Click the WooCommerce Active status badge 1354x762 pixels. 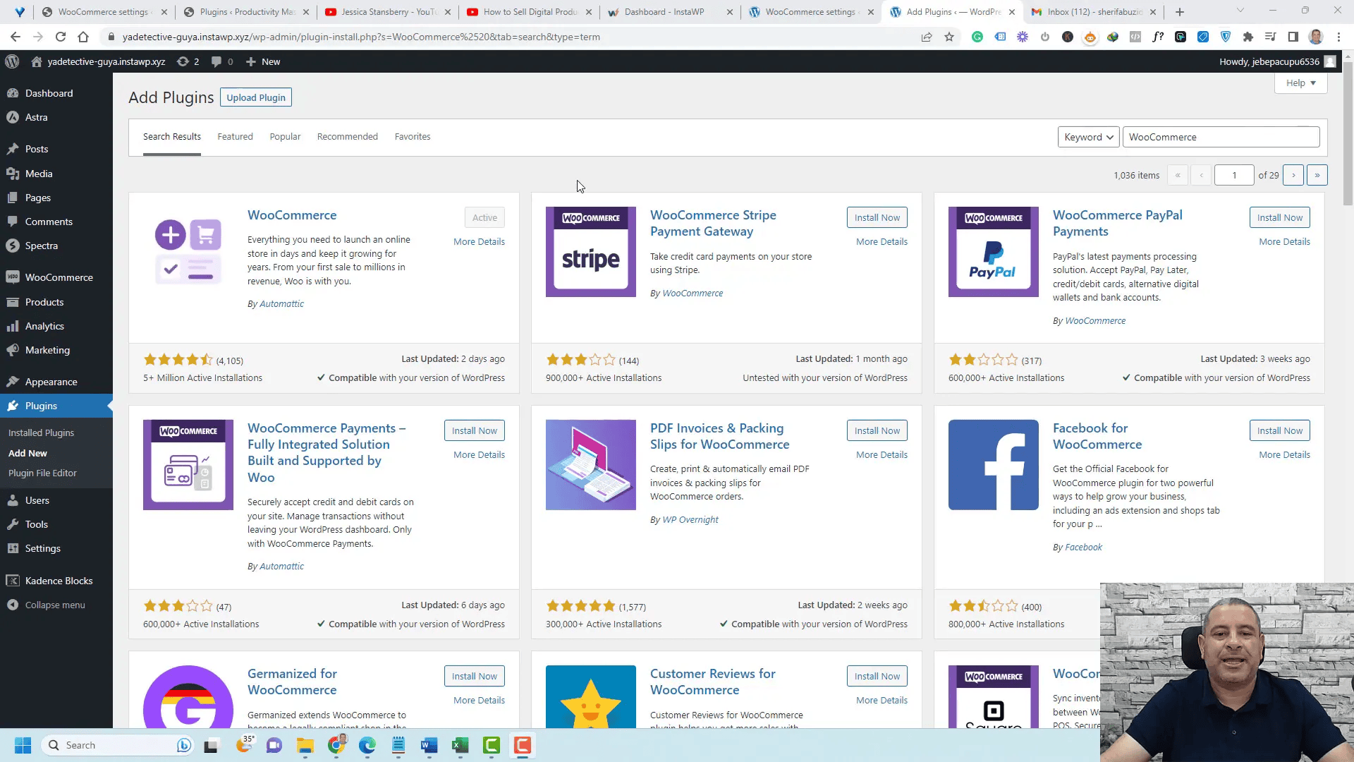click(x=484, y=217)
